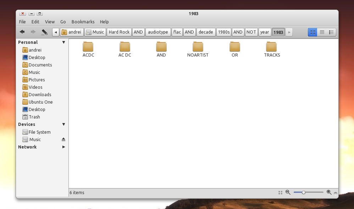The image size is (354, 209).
Task: Click the zoom in magnifier icon
Action: coord(329,192)
